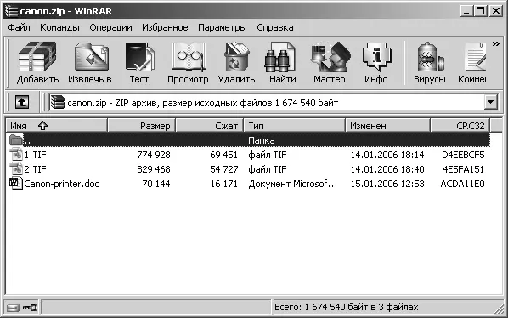508x318 pixels.
Task: Click the Word icon of Canon-printer.doc
Action: pos(16,183)
